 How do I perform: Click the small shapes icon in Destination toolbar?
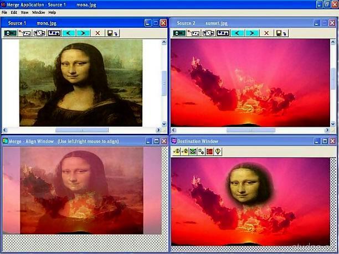pos(201,152)
